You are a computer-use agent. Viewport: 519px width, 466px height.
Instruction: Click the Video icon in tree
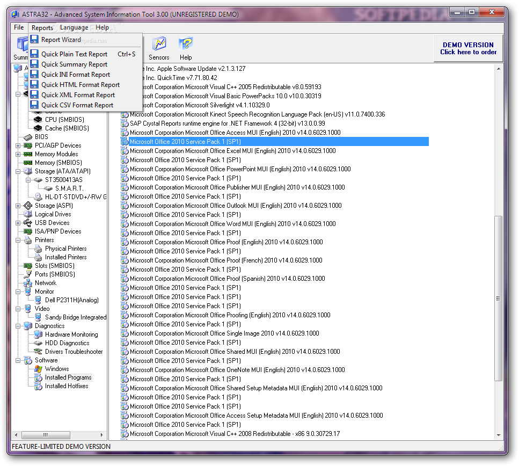pyautogui.click(x=28, y=309)
